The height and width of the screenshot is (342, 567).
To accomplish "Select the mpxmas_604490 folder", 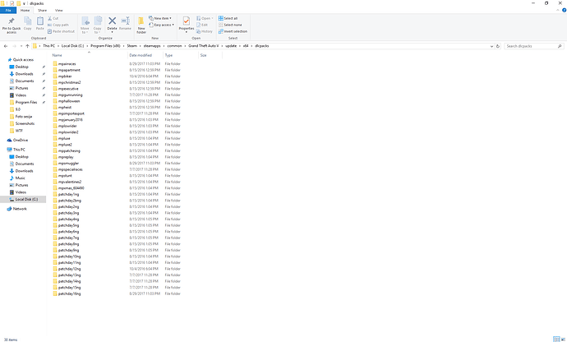I will click(69, 188).
